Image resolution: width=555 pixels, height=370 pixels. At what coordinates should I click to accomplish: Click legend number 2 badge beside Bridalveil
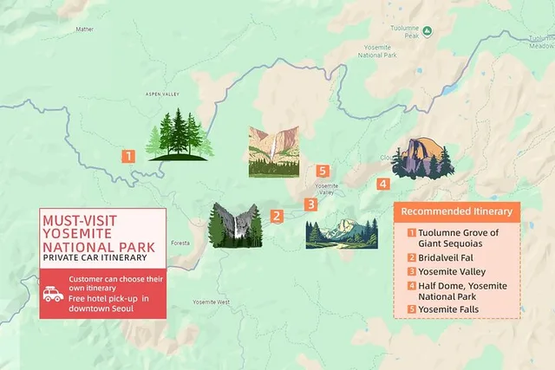pyautogui.click(x=411, y=257)
